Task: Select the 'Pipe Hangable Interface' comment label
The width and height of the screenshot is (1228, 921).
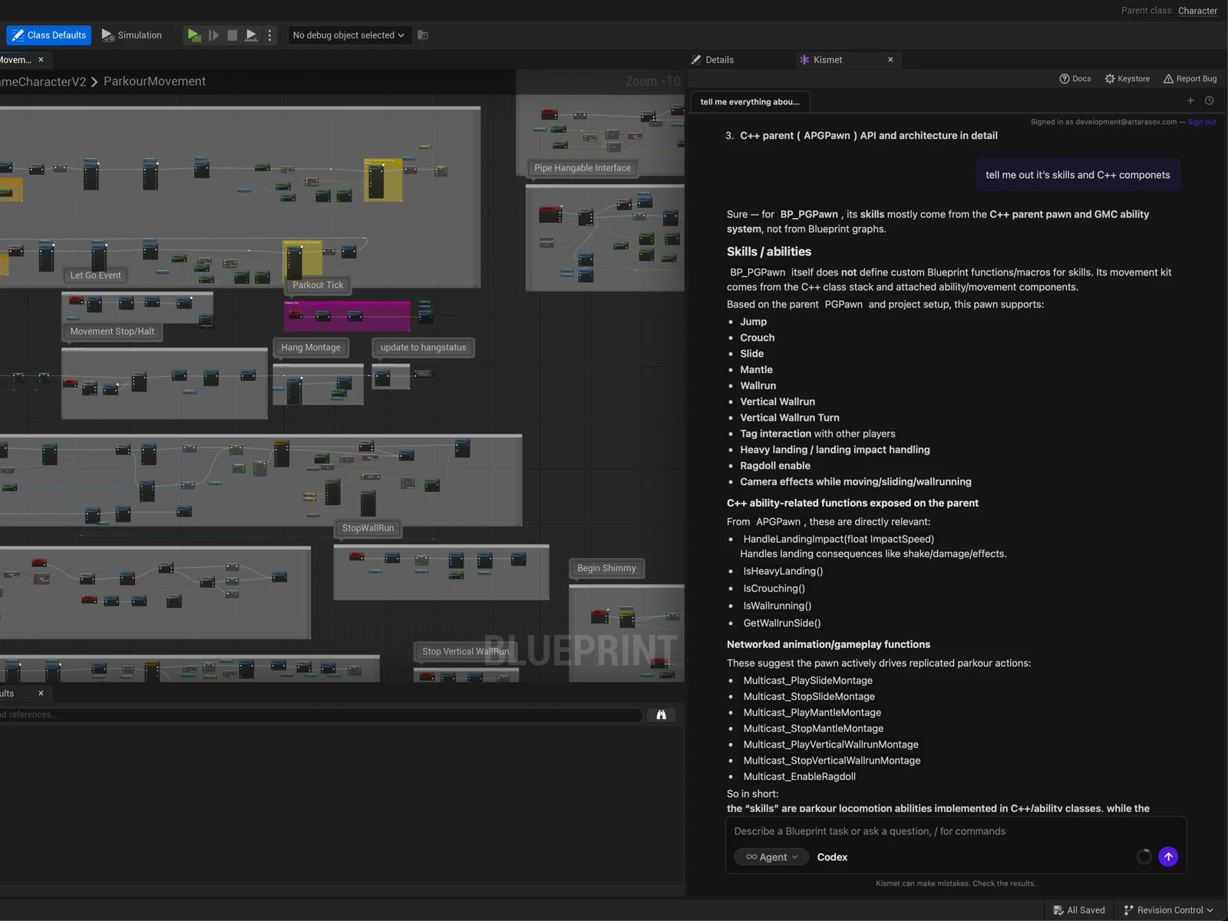Action: point(583,168)
